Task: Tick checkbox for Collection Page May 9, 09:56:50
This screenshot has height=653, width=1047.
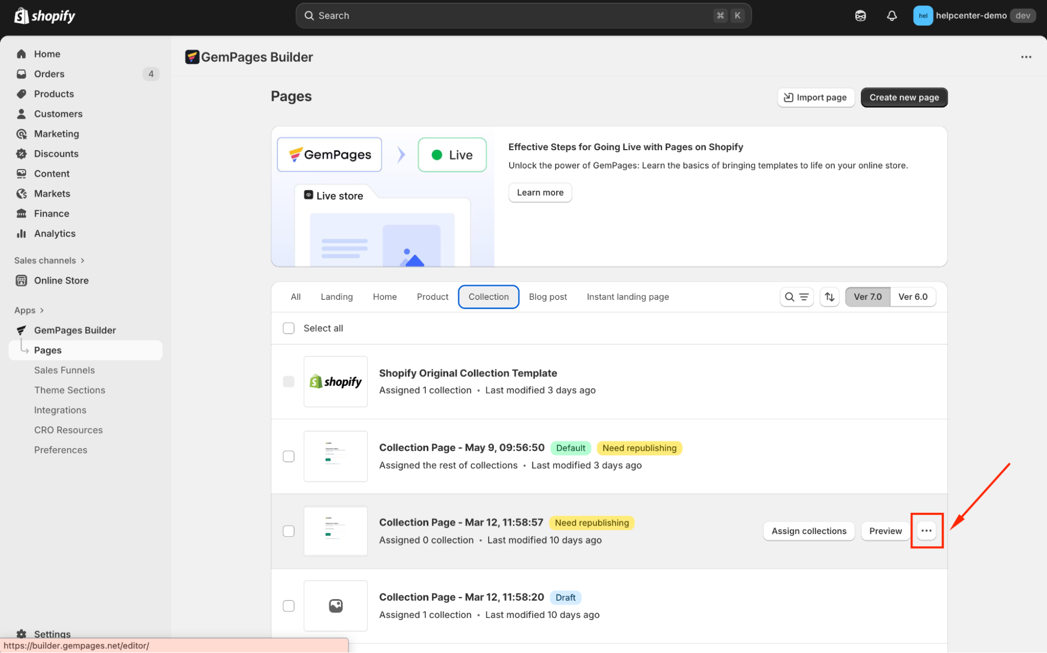Action: [289, 456]
